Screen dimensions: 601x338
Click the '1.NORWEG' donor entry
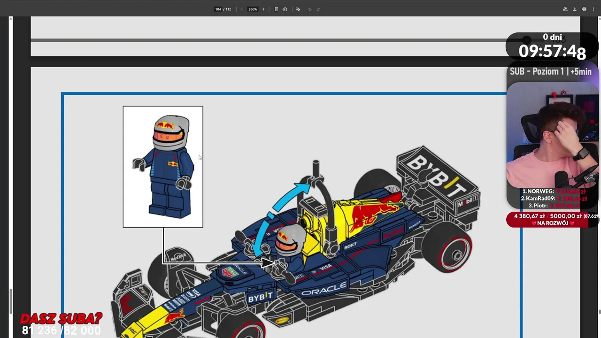tap(554, 192)
